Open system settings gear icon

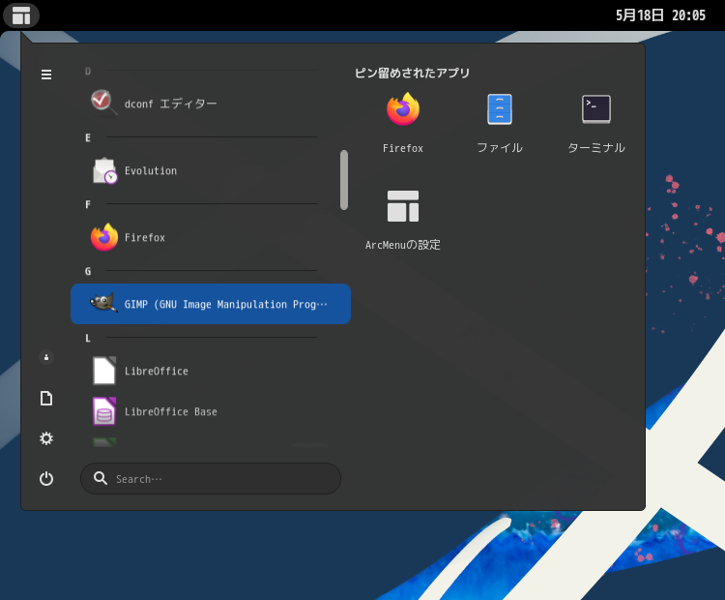46,438
